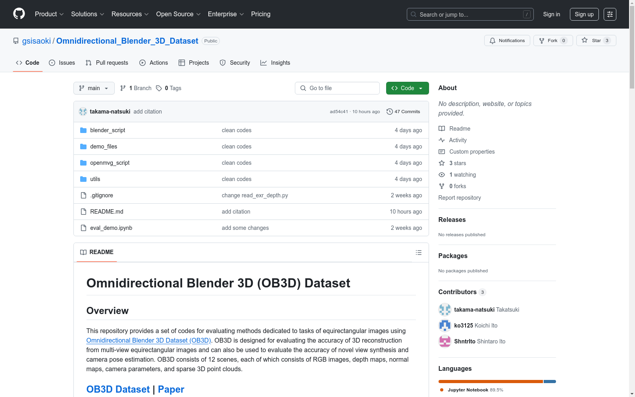Open the README outline icon
The height and width of the screenshot is (397, 635).
point(418,252)
